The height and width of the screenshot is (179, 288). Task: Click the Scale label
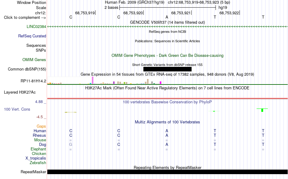41,8
